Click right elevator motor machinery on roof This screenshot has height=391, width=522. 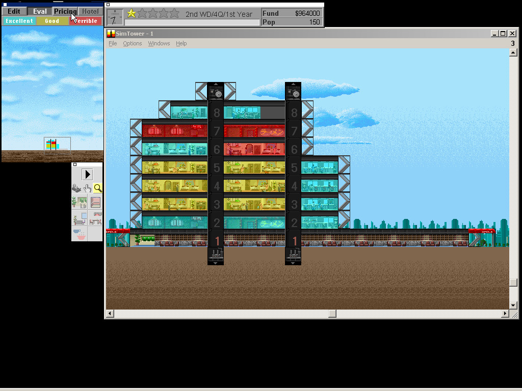293,92
